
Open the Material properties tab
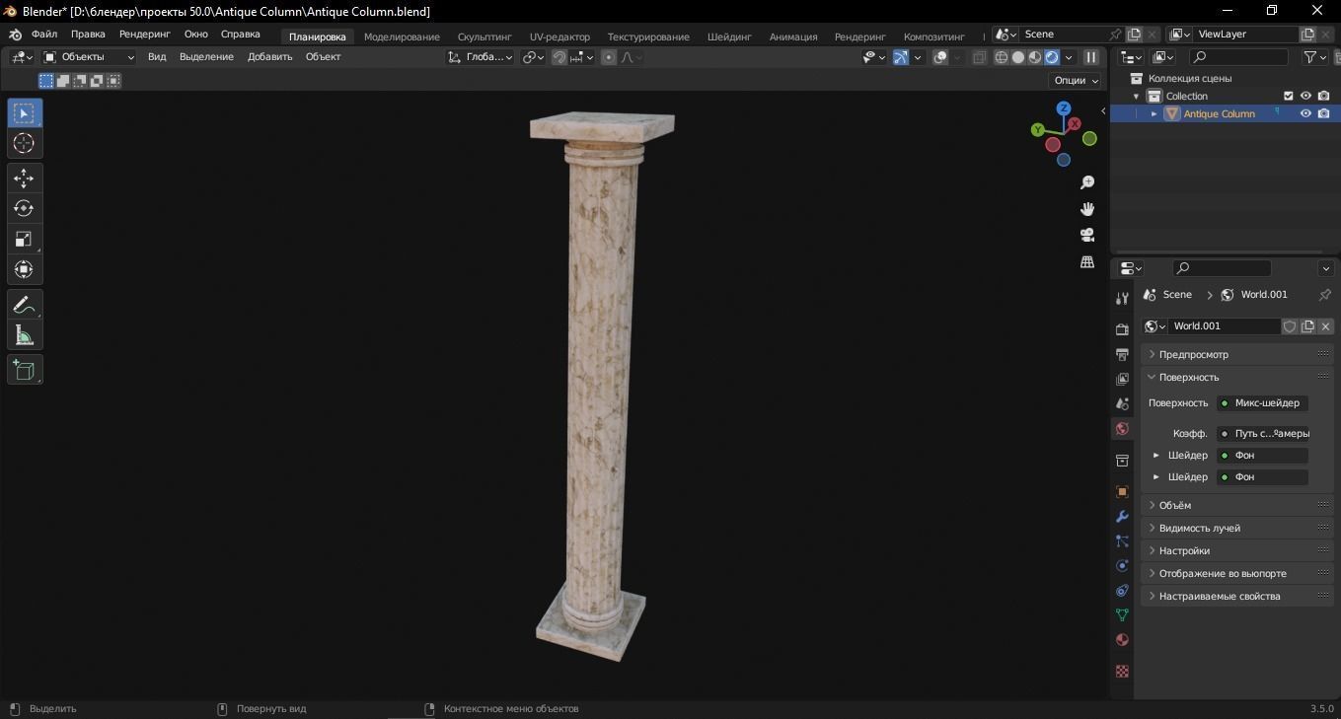tap(1122, 640)
